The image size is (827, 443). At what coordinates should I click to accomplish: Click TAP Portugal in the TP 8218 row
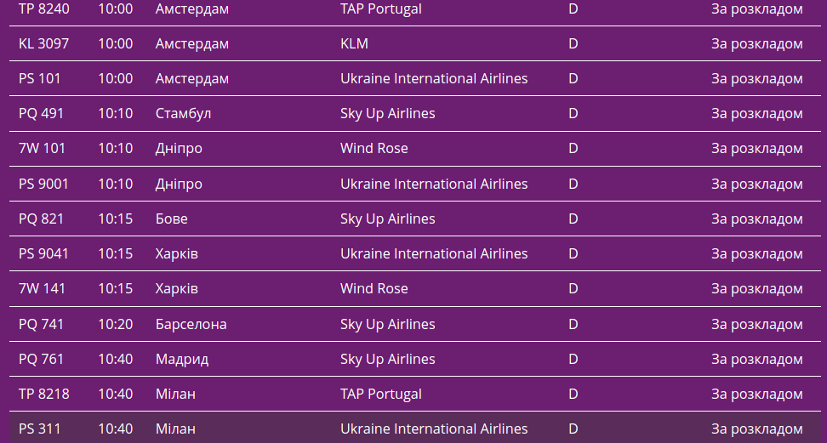tap(380, 394)
